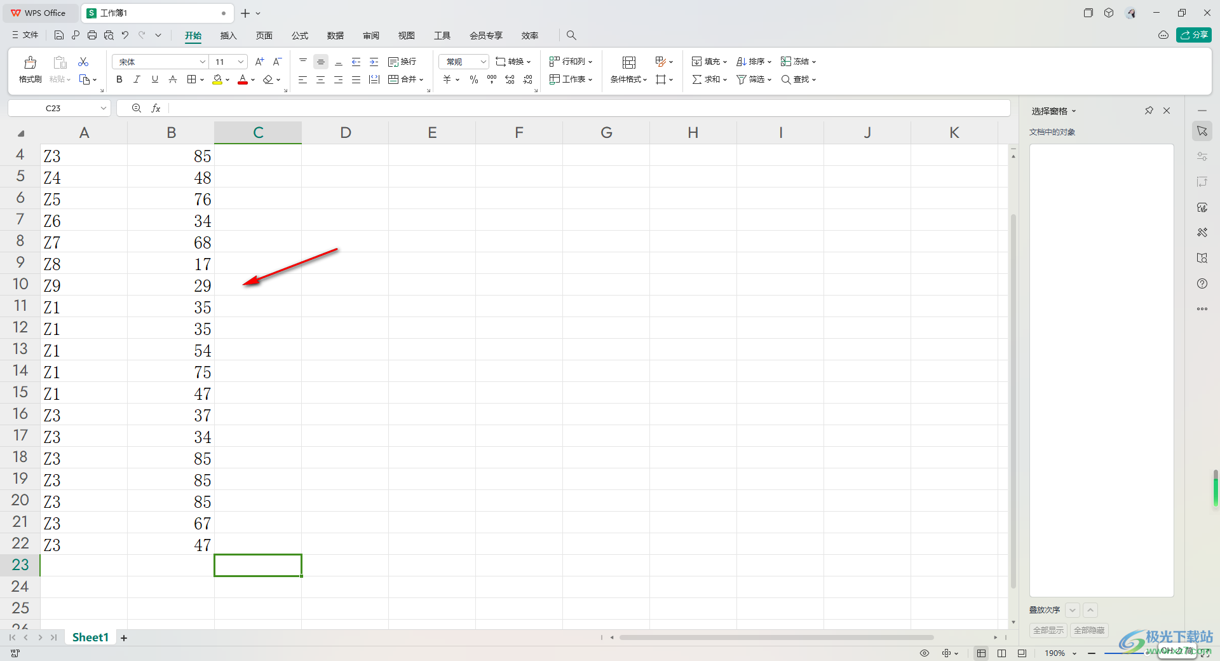Viewport: 1220px width, 661px height.
Task: Toggle center horizontal alignment
Action: click(321, 79)
